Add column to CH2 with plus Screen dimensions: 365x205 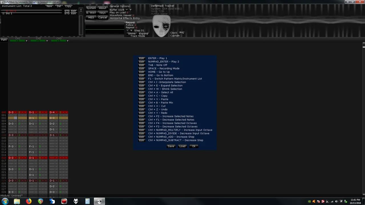pyautogui.click(x=47, y=41)
